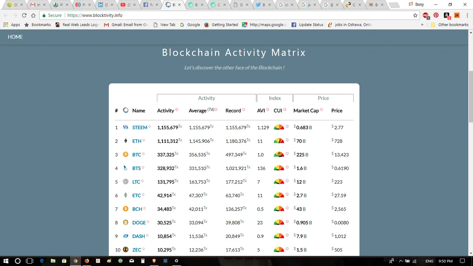Open the Getting Started bookmark
The width and height of the screenshot is (473, 266).
click(221, 25)
